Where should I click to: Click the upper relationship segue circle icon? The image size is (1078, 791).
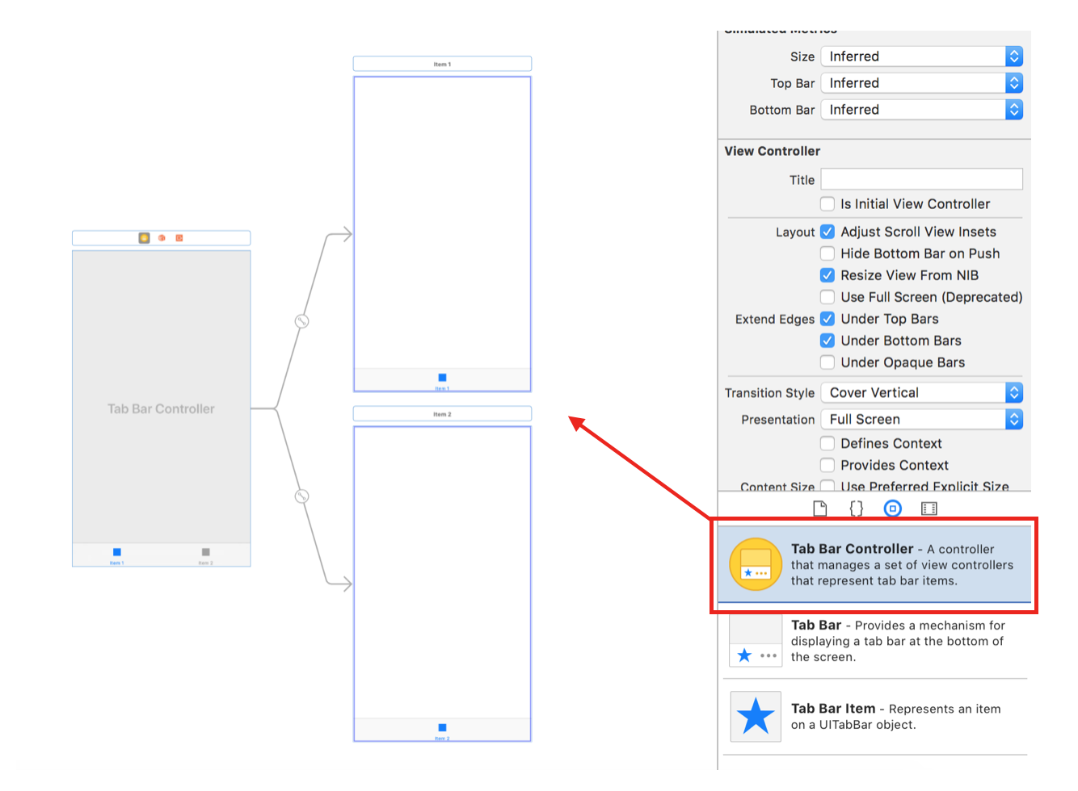pos(301,321)
